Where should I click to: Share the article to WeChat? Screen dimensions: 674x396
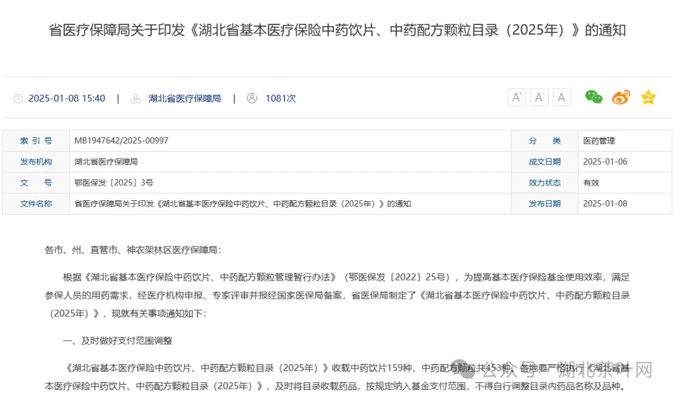click(x=593, y=97)
